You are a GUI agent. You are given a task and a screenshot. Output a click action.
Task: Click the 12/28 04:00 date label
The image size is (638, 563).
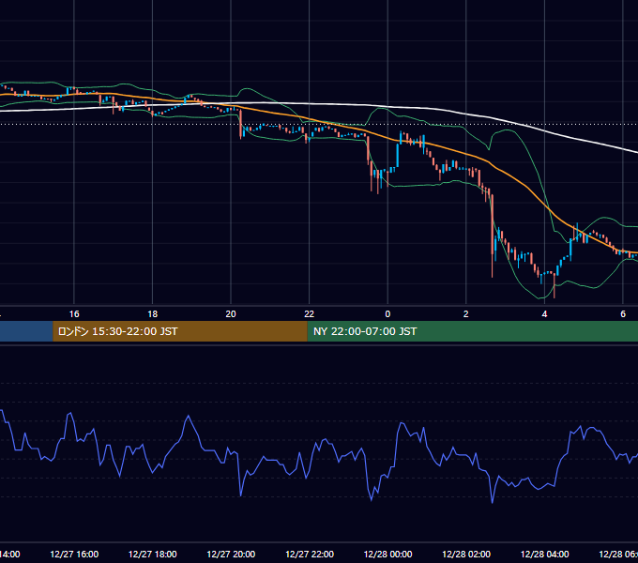(544, 555)
